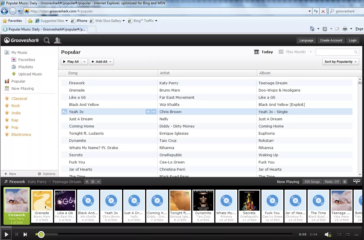
Task: Click Create Account
Action: click(x=331, y=40)
